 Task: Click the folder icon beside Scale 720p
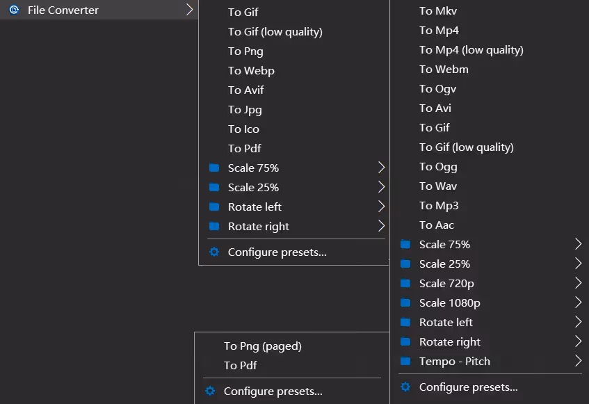tap(406, 284)
